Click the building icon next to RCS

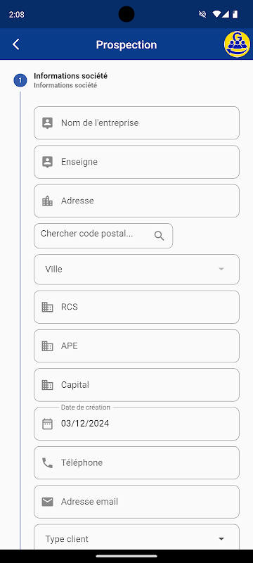[47, 307]
